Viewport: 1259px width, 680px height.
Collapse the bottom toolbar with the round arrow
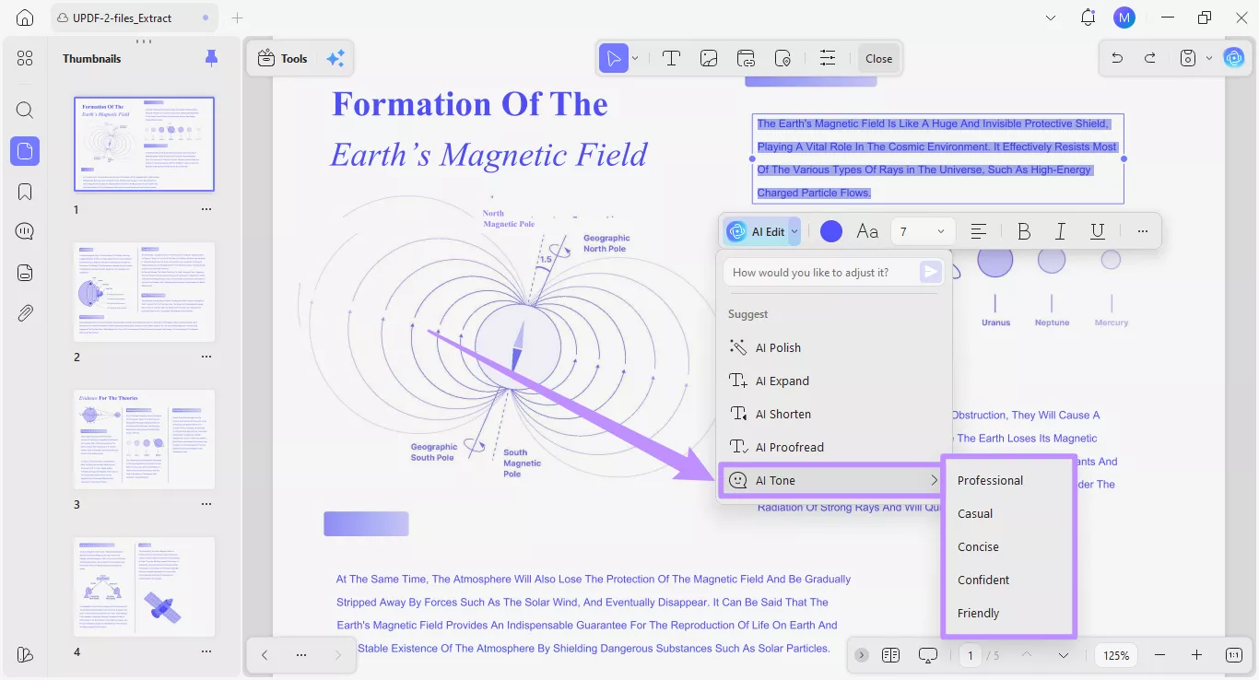pos(862,655)
